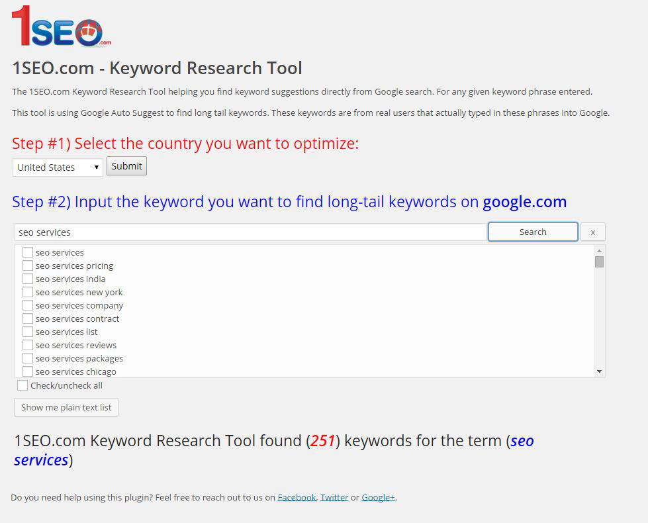Toggle the Check/uncheck all checkbox
This screenshot has height=523, width=648.
pyautogui.click(x=23, y=385)
